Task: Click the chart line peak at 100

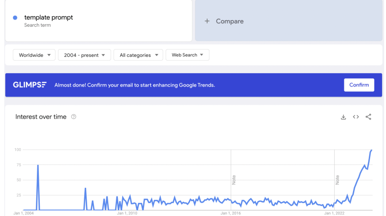Action: [x=372, y=150]
